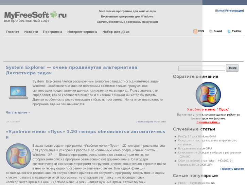Open Качественные обои для нетбуков article
Viewport: 247px width, 185px height.
click(x=209, y=154)
